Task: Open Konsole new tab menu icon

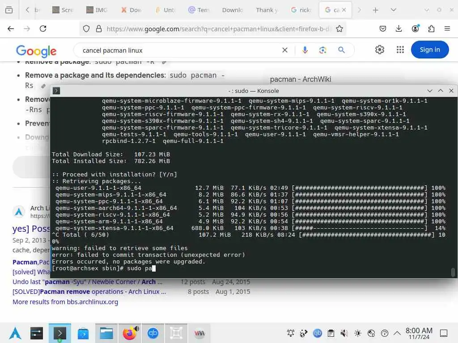Action: click(56, 91)
